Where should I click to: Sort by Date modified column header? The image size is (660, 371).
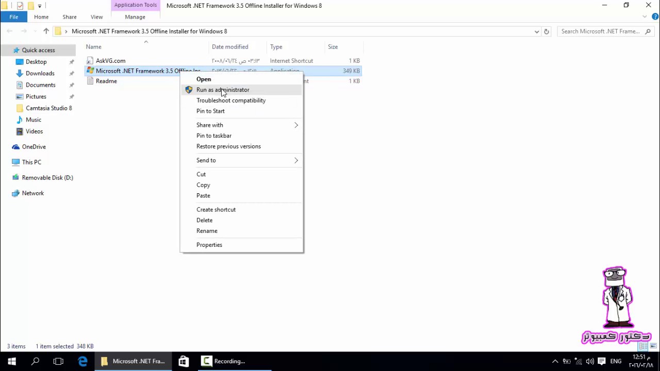point(239,47)
